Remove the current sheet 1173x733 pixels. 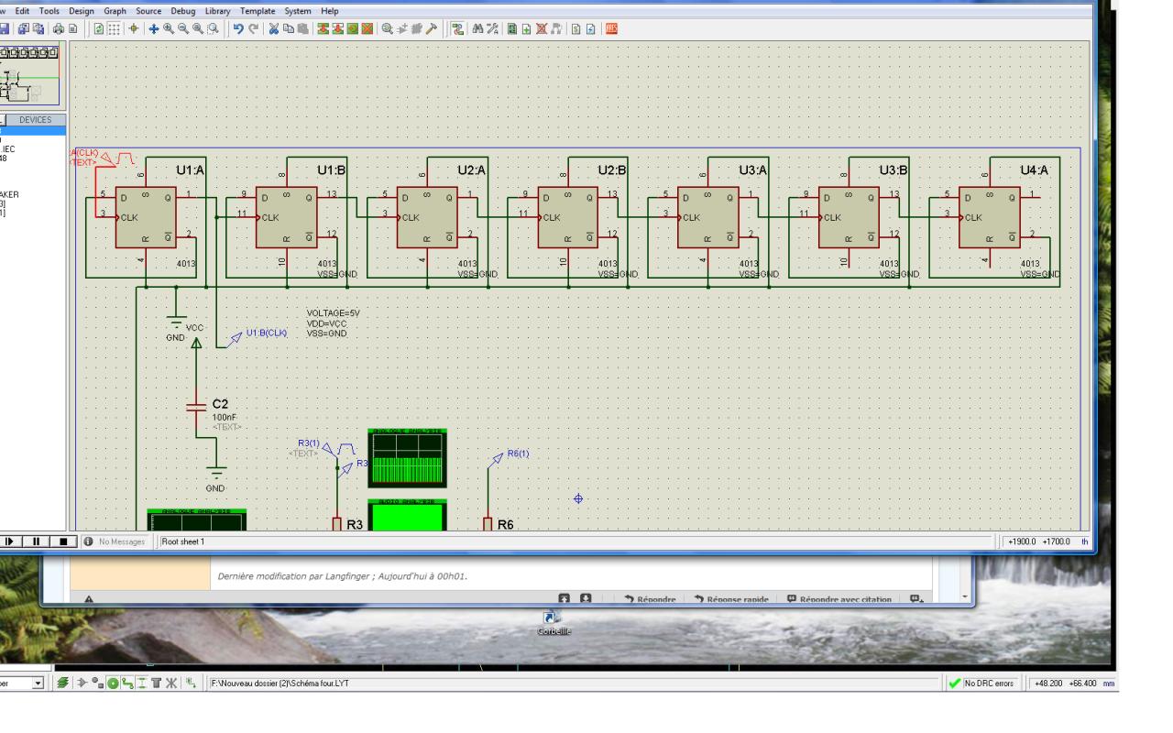pos(541,28)
